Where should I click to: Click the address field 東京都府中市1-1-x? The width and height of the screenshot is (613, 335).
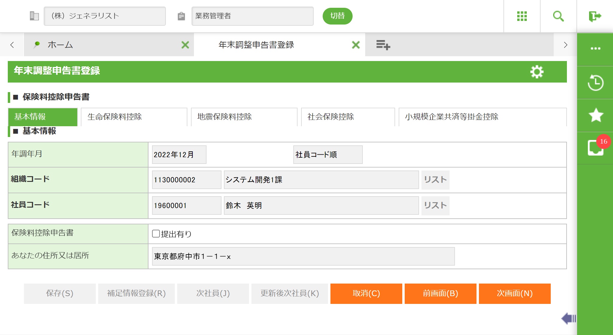[303, 256]
